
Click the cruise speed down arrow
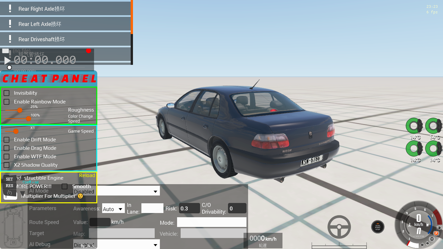[23, 194]
